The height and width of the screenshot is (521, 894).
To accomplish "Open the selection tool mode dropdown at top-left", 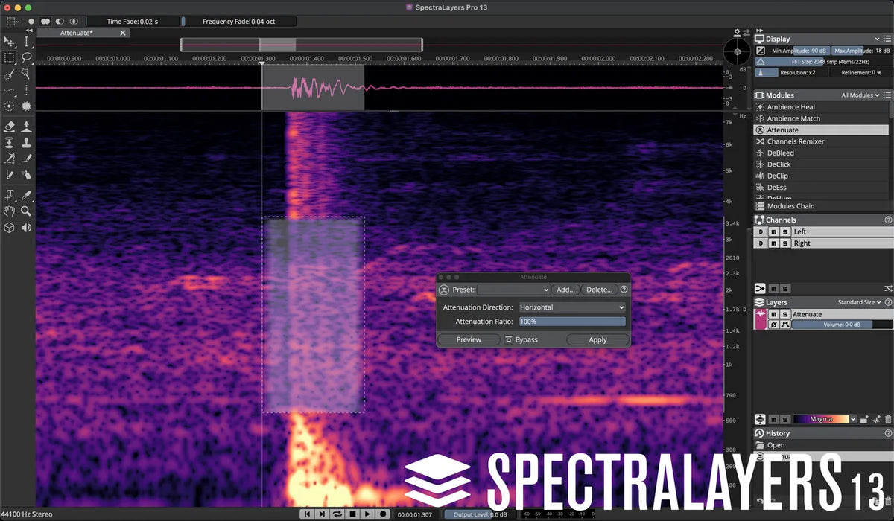I will [13, 22].
